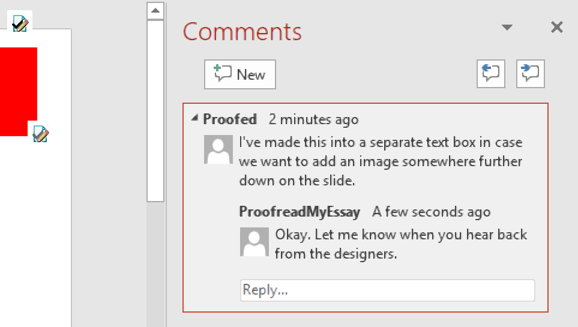
Task: Select the comment text about separate text box
Action: click(381, 162)
